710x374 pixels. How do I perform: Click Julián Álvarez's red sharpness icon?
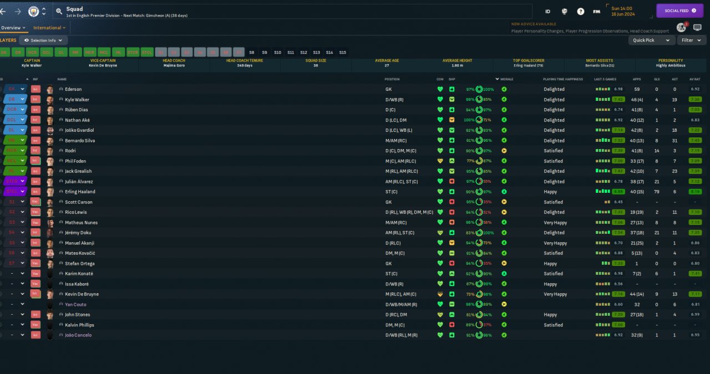[452, 182]
